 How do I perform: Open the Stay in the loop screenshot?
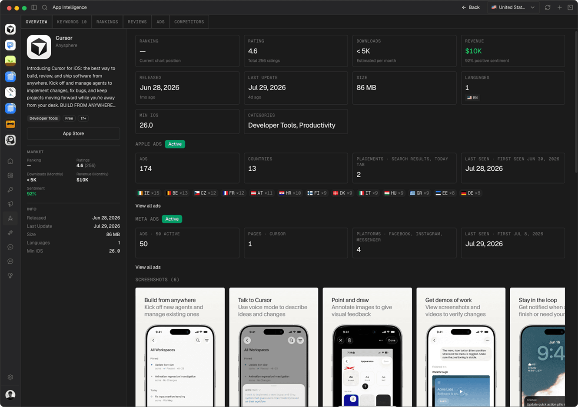pos(538,347)
